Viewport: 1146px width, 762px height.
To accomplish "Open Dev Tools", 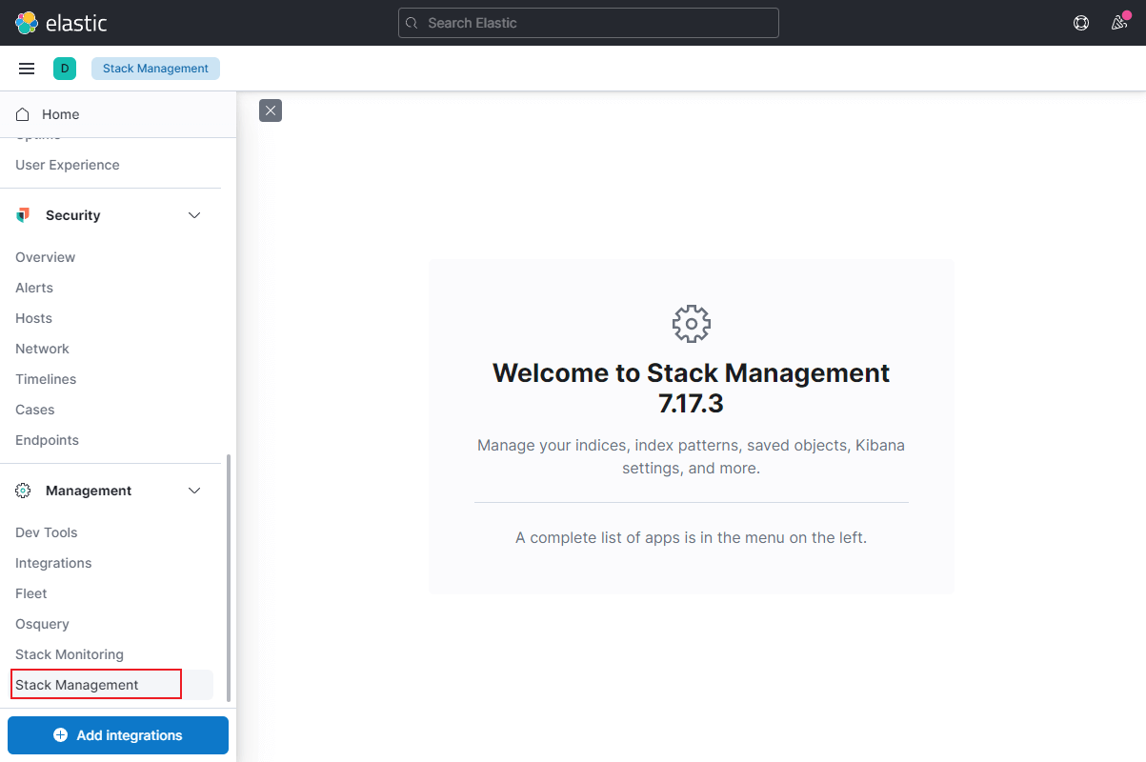I will (47, 532).
